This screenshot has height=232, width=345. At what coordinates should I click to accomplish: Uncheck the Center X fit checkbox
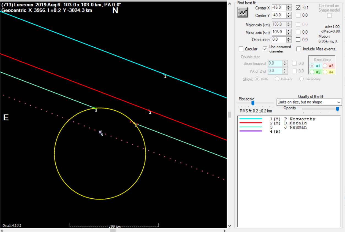click(298, 8)
